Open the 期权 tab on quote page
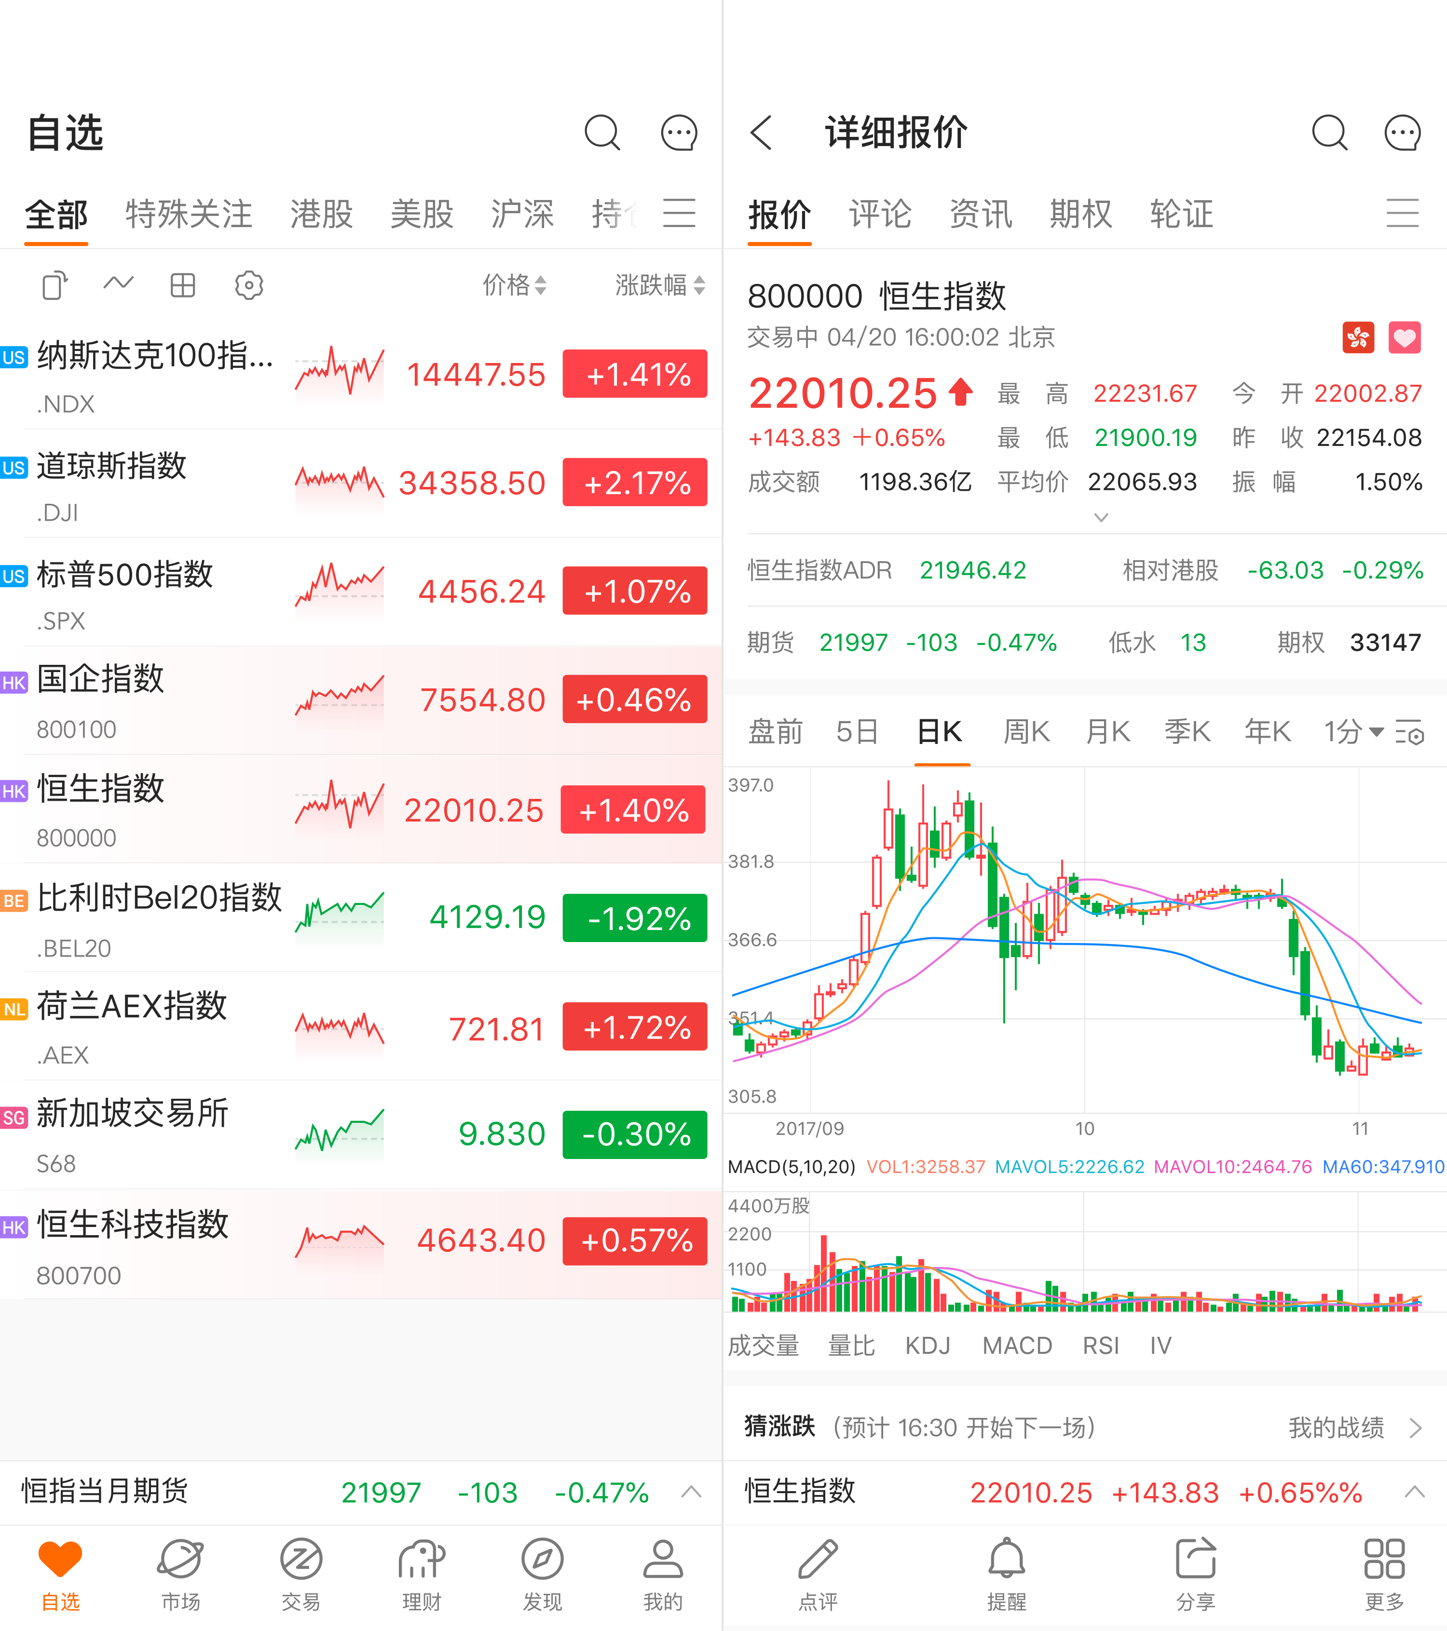This screenshot has width=1447, height=1631. click(x=1080, y=214)
